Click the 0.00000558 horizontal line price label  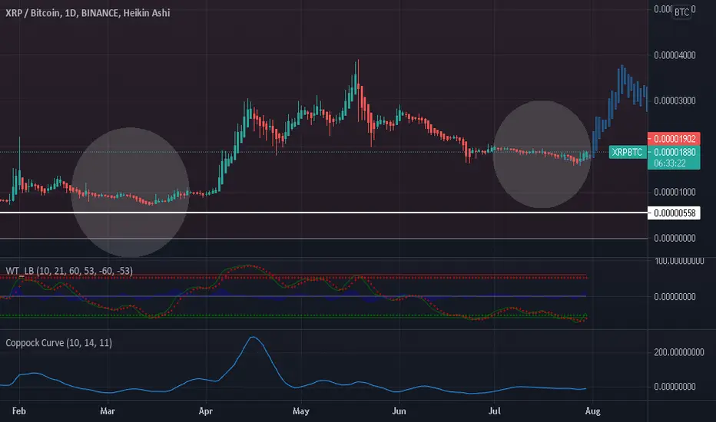click(674, 213)
